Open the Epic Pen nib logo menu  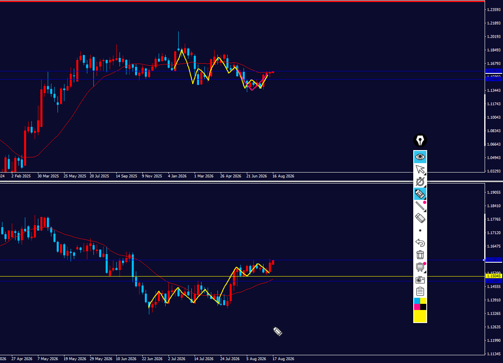click(x=420, y=141)
